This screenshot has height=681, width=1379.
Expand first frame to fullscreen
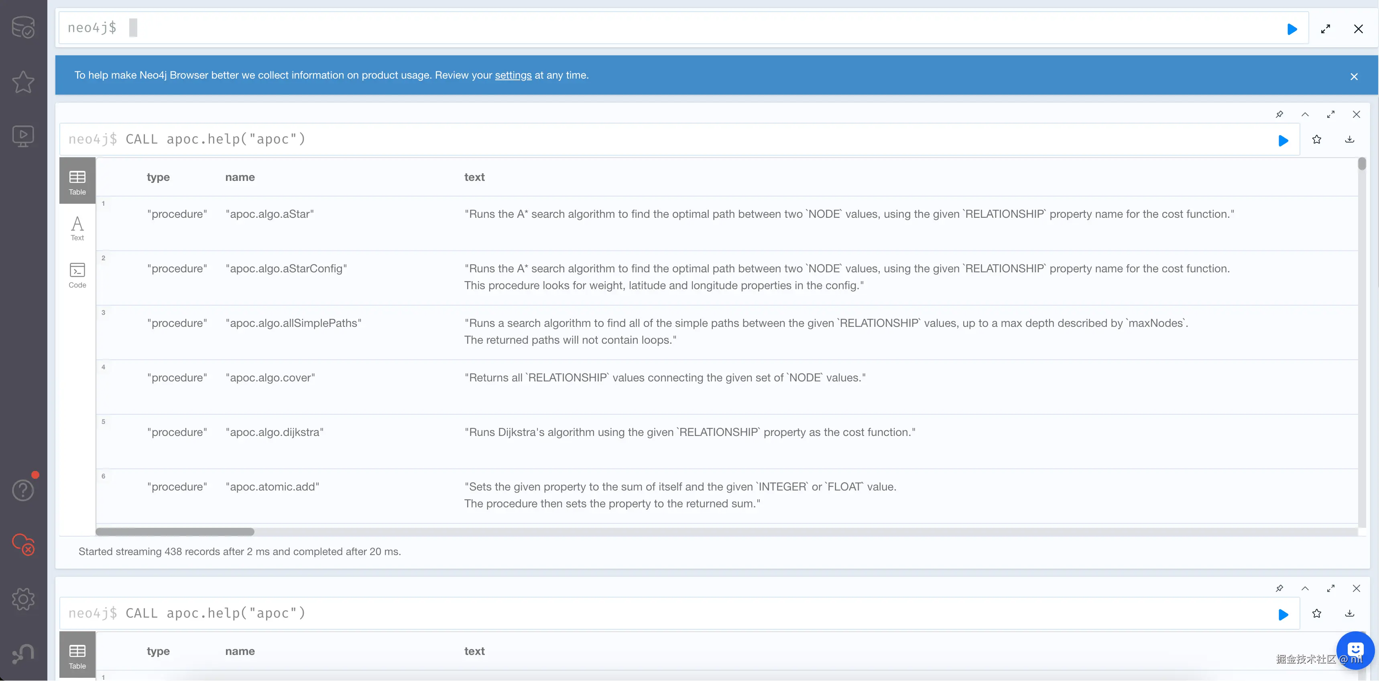point(1331,114)
